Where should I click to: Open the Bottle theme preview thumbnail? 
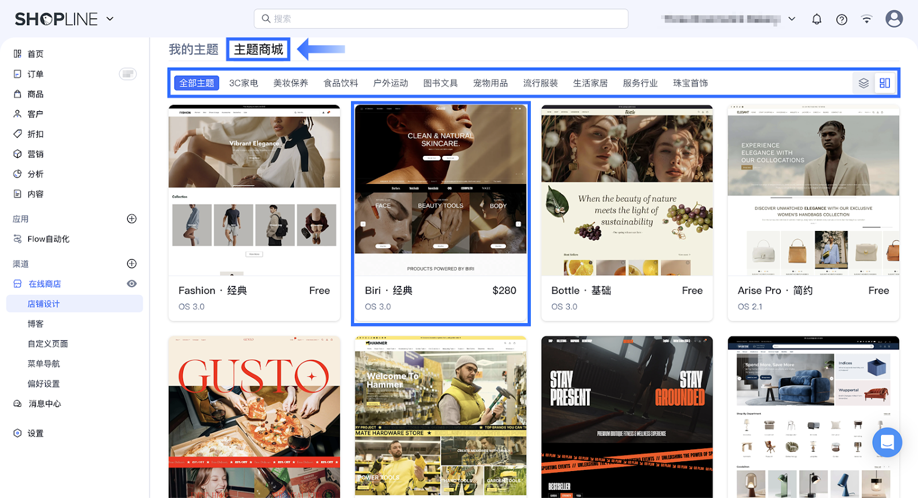click(627, 190)
